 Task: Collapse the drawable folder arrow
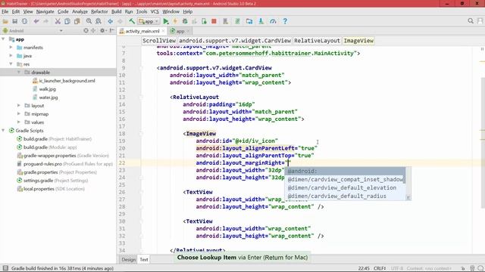(19, 73)
